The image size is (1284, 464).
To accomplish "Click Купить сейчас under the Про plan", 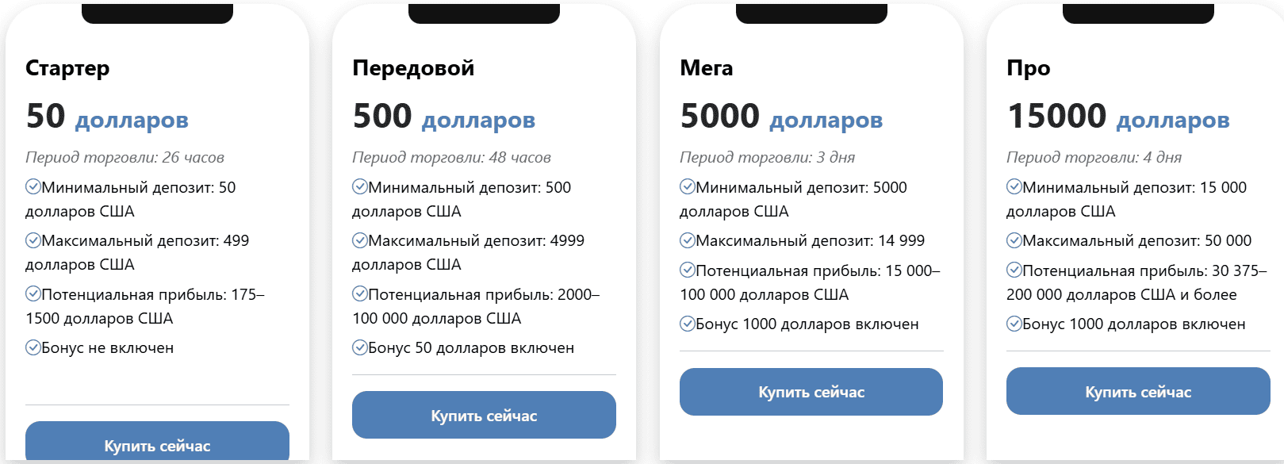I will pyautogui.click(x=1138, y=391).
